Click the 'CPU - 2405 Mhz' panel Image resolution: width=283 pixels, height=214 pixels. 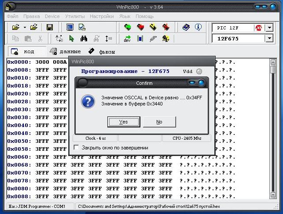[x=187, y=138]
